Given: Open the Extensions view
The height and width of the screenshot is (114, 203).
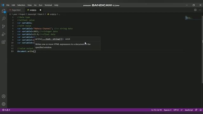Looking at the screenshot, I should 3,42.
